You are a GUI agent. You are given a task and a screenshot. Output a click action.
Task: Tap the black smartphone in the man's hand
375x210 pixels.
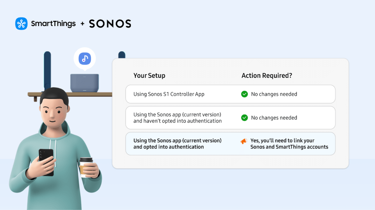[x=46, y=162]
